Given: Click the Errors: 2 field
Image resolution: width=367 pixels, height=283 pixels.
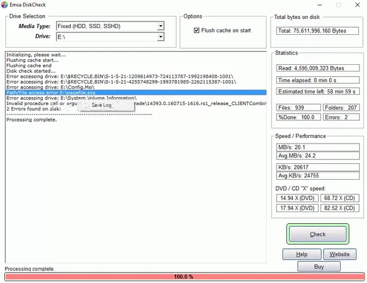Looking at the screenshot, I should point(341,117).
